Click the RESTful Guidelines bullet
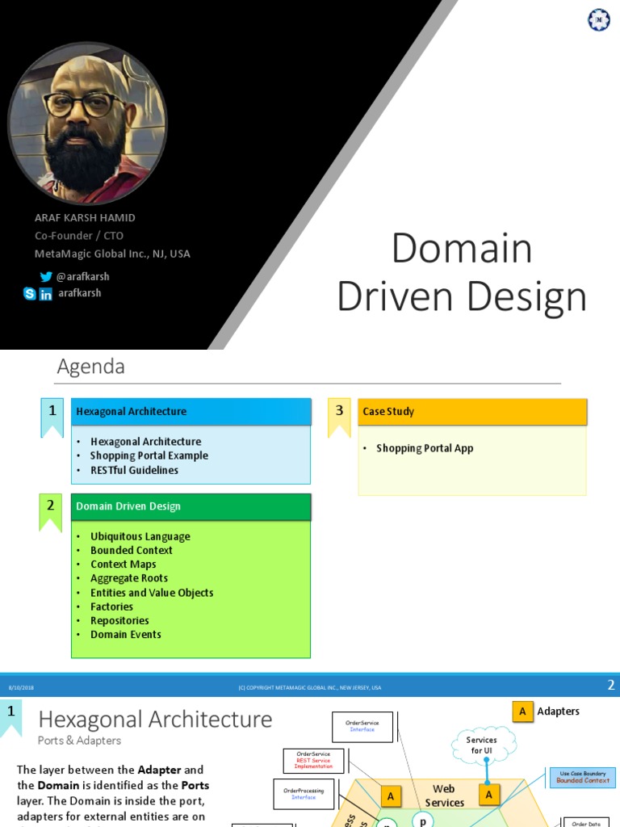Screen dimensions: 620x827 [135, 470]
